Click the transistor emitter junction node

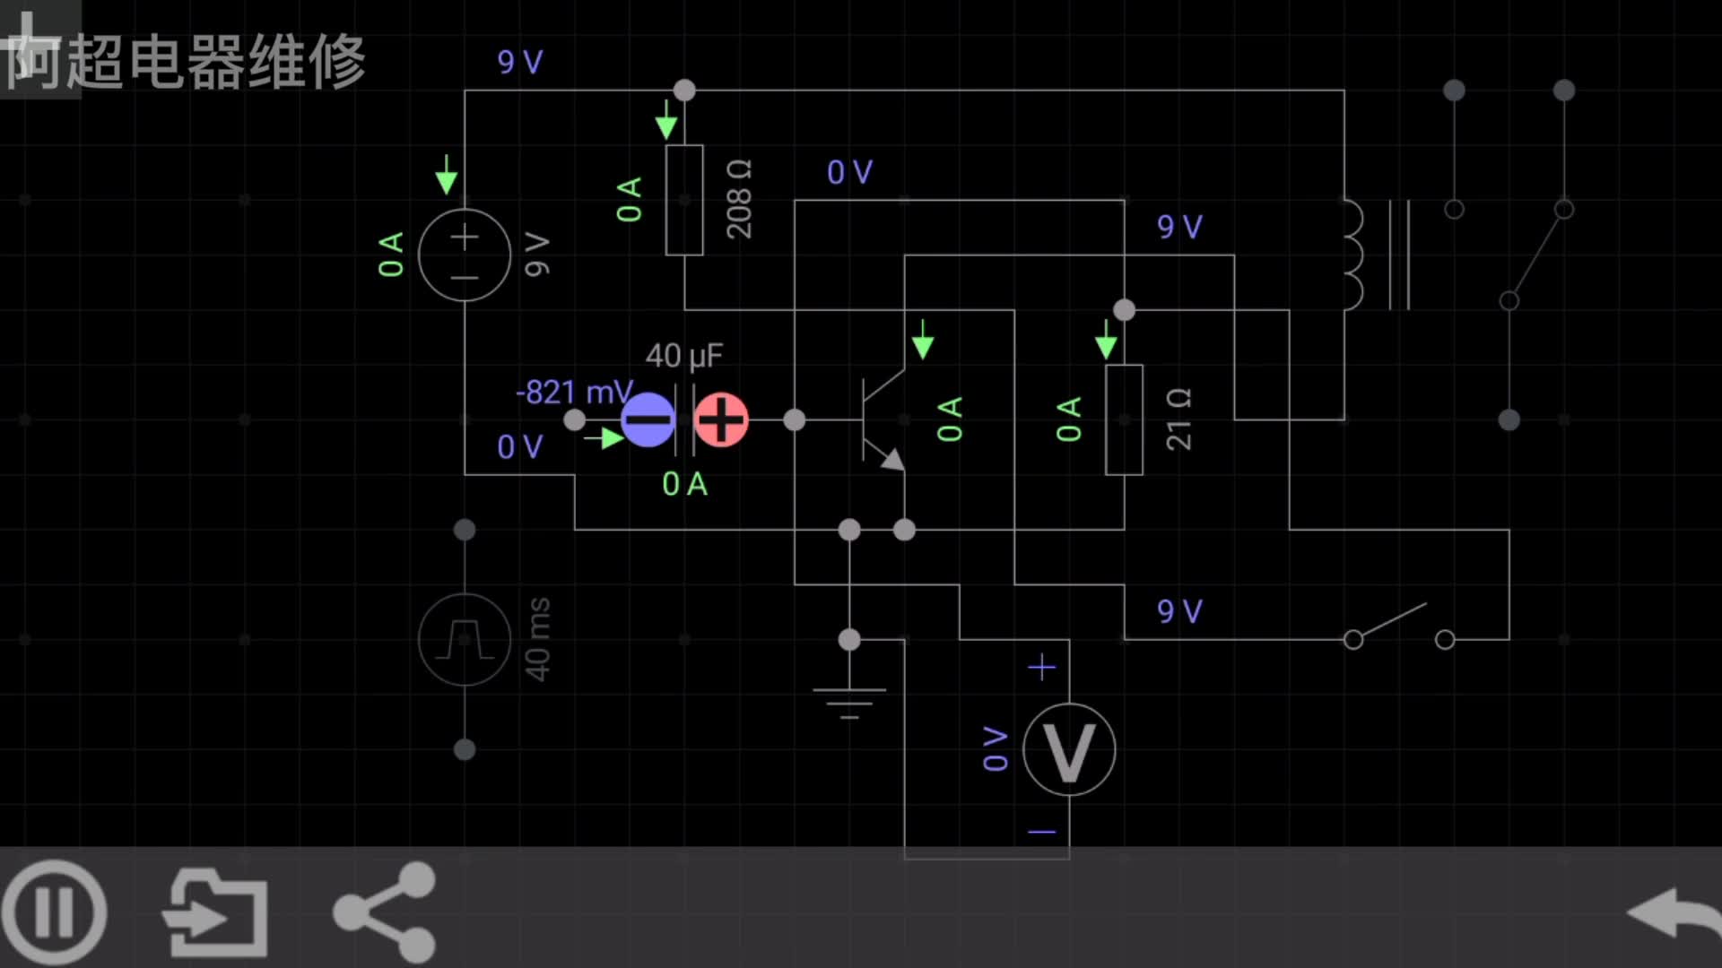click(904, 530)
